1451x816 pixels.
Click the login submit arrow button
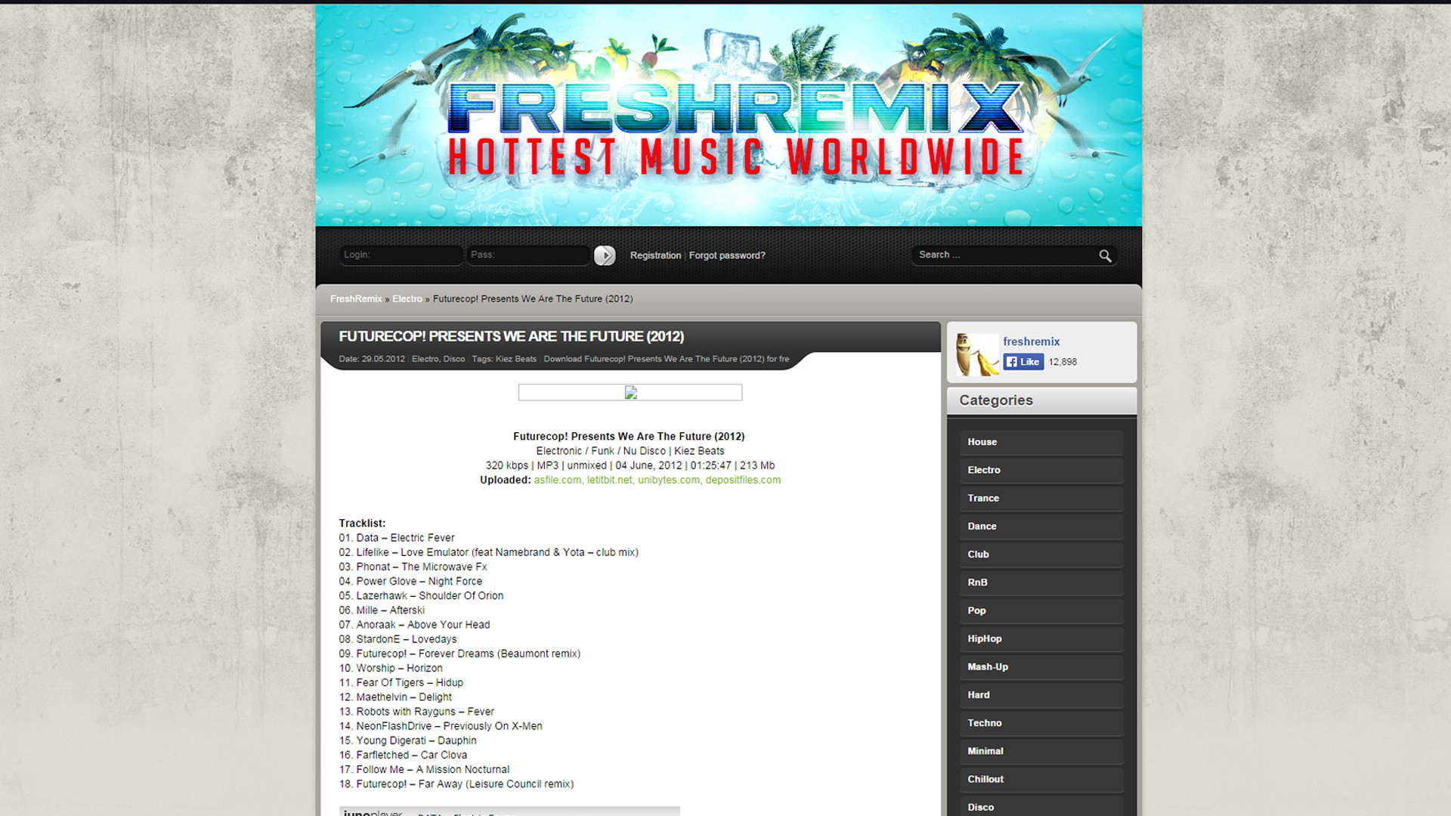(x=605, y=255)
